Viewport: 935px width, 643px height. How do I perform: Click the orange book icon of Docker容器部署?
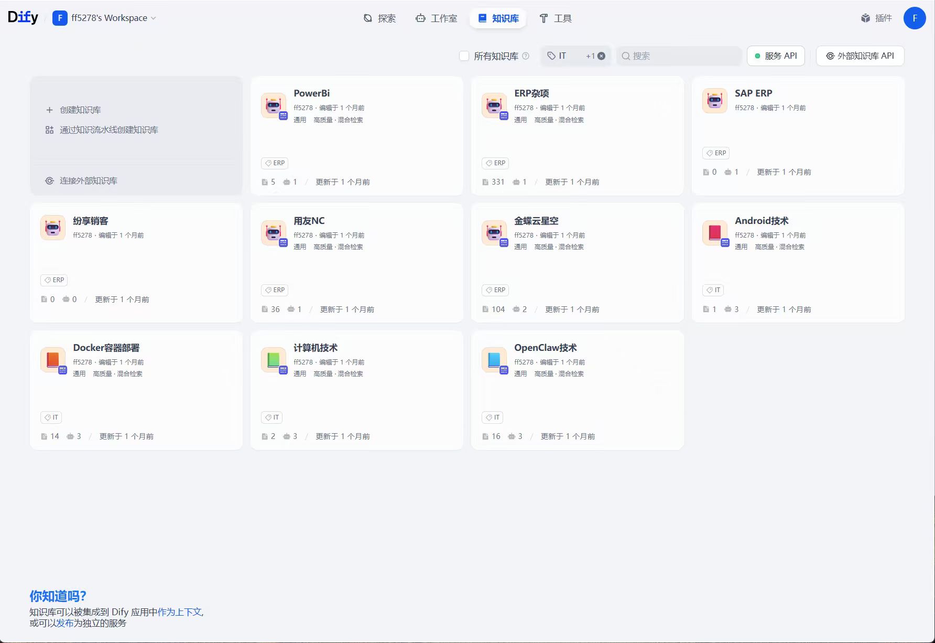(x=53, y=360)
